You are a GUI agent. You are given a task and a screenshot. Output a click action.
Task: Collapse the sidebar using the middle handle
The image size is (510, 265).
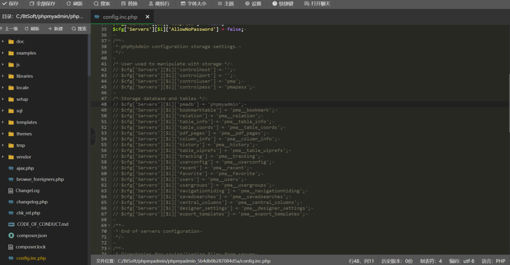[93, 137]
